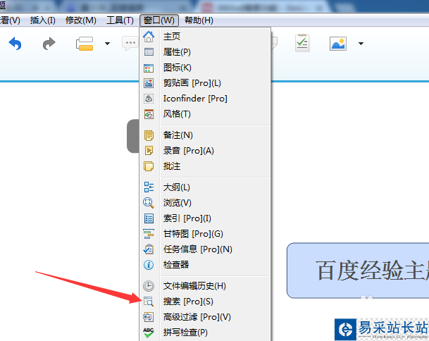Choose 批注 menu entry
Screen dimensions: 429x341
pos(205,166)
